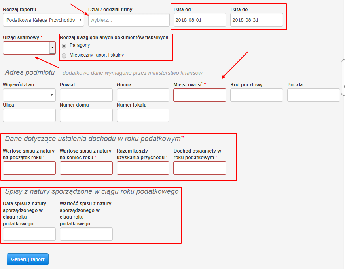Open the Rodzaj raportu dropdown
The width and height of the screenshot is (345, 269).
[x=44, y=20]
